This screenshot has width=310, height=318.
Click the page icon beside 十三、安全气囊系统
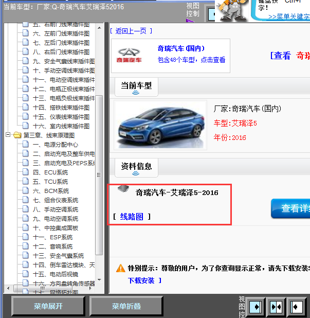coord(26,255)
